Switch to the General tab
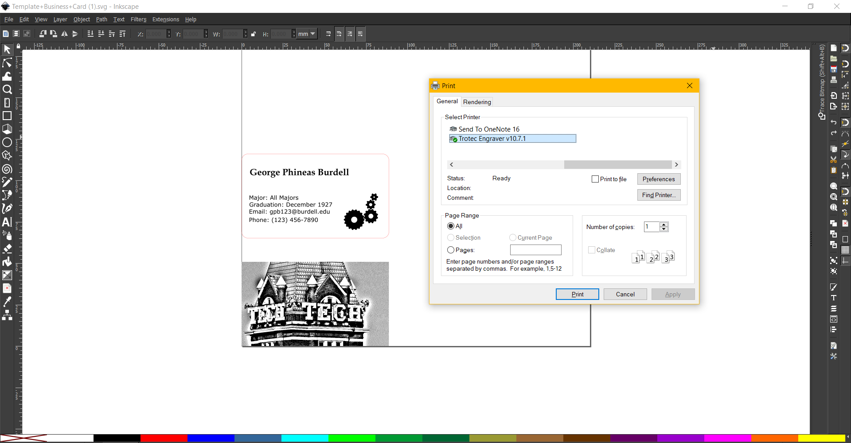The image size is (851, 443). (447, 101)
